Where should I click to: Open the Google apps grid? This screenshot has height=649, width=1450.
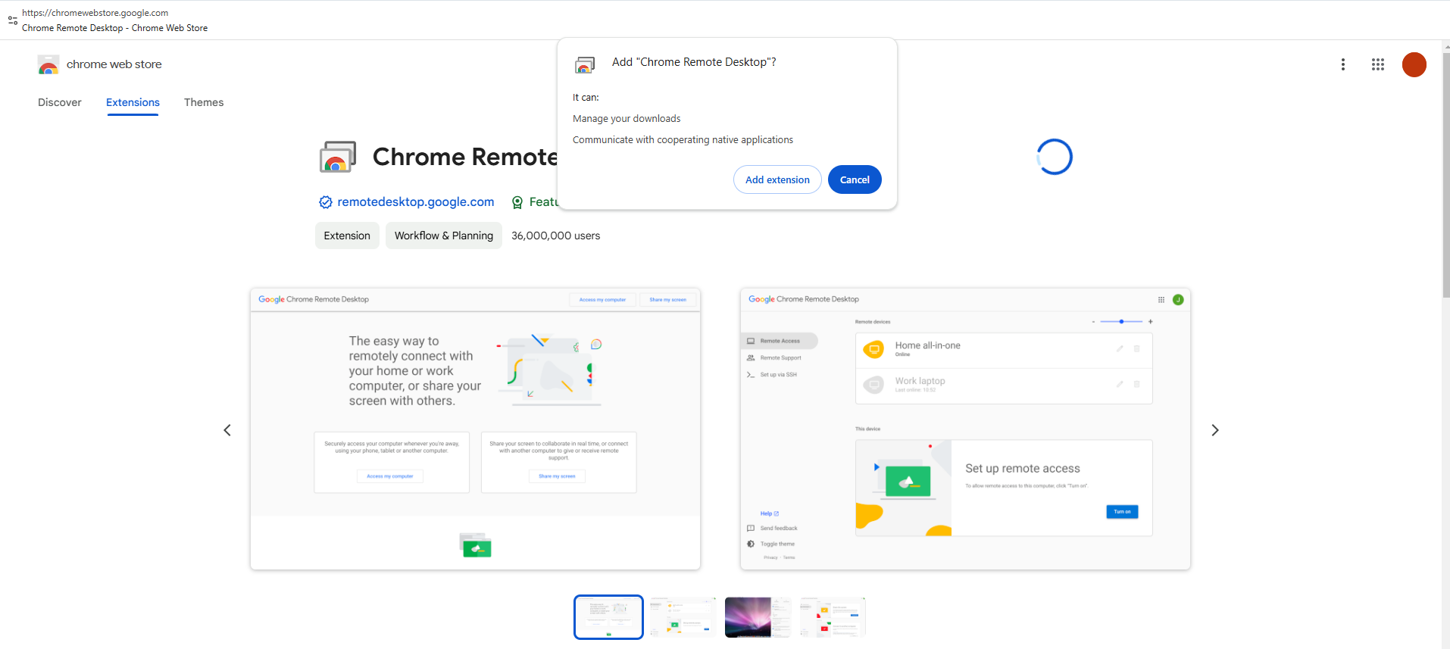pos(1378,64)
